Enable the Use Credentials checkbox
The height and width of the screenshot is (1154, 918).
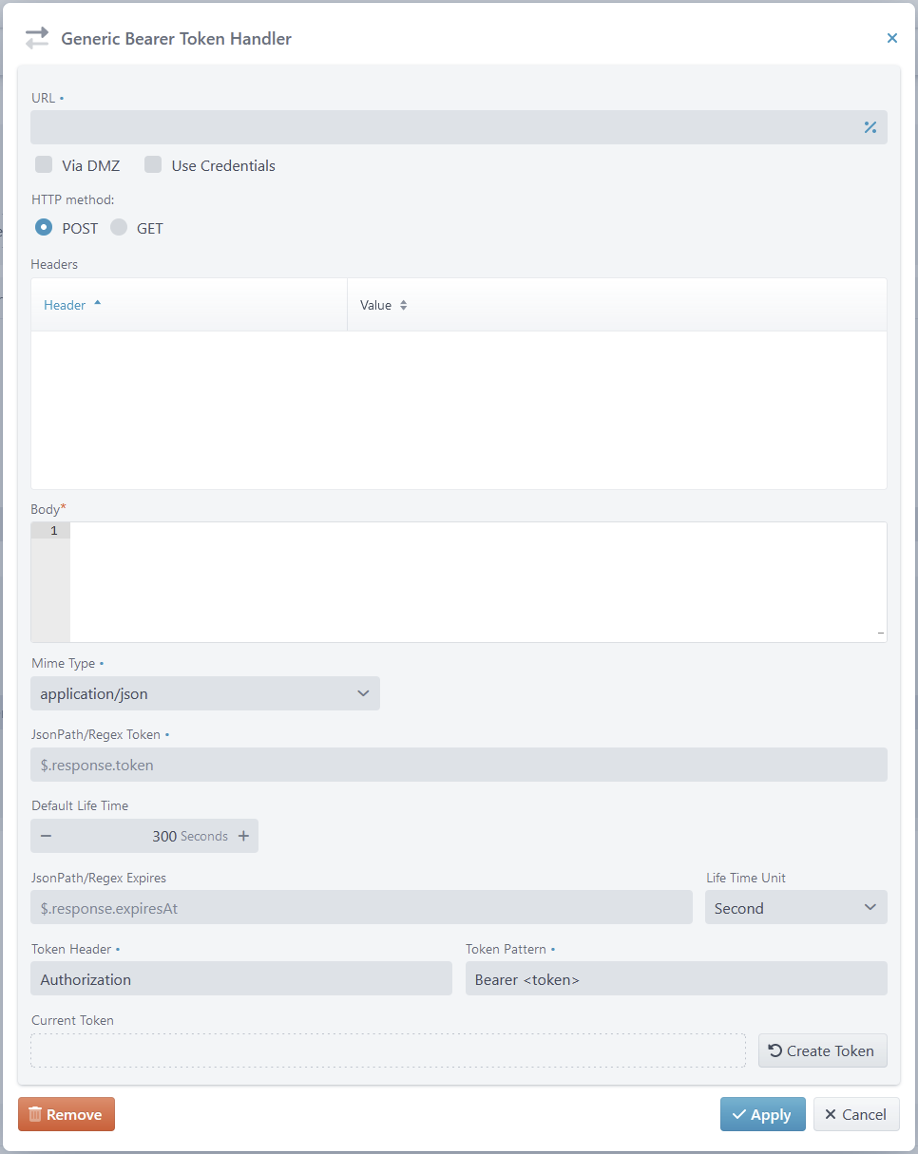[153, 164]
